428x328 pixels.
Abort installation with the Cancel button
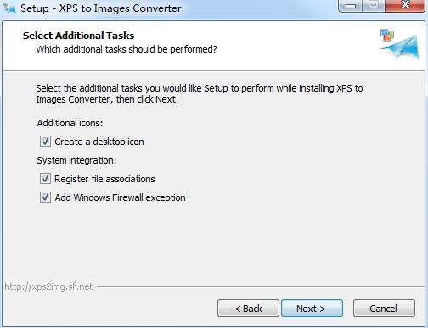tap(384, 309)
